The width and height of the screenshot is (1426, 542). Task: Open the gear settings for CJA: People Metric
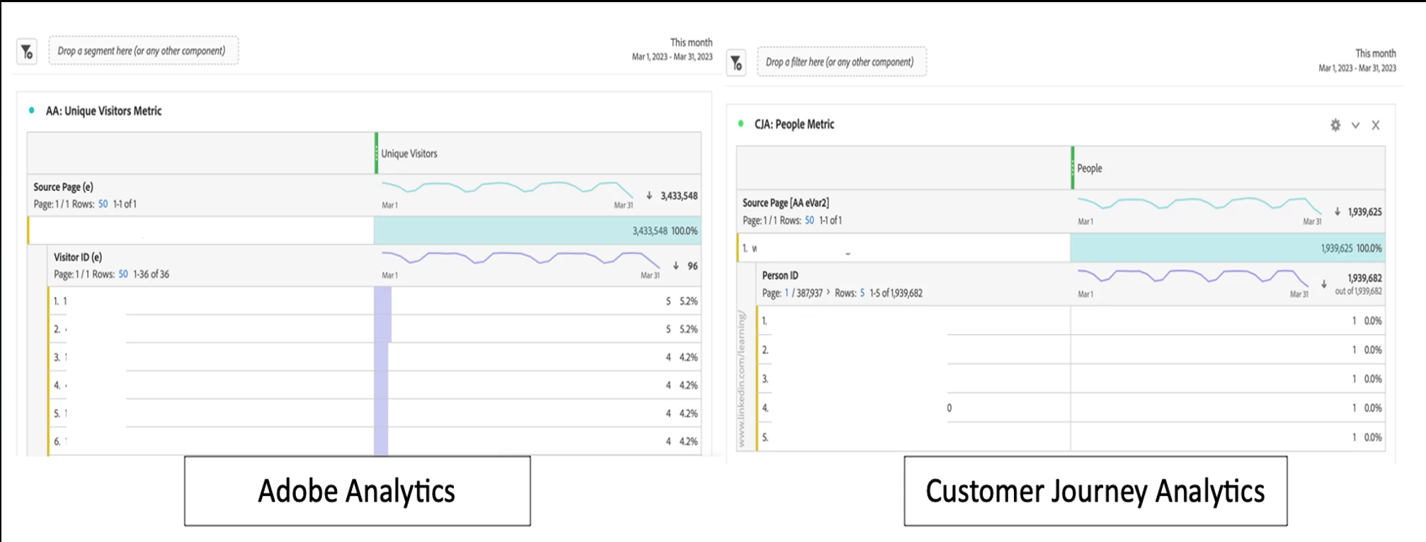pos(1335,125)
